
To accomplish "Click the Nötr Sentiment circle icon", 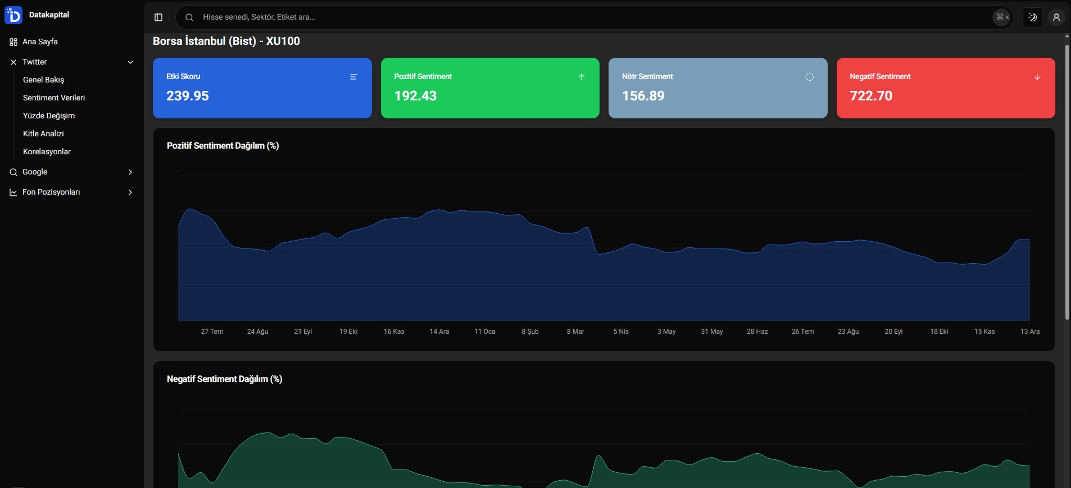I will (809, 77).
